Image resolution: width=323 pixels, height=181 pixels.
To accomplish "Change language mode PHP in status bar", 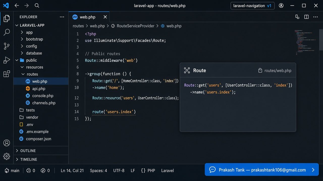I will tap(148, 170).
